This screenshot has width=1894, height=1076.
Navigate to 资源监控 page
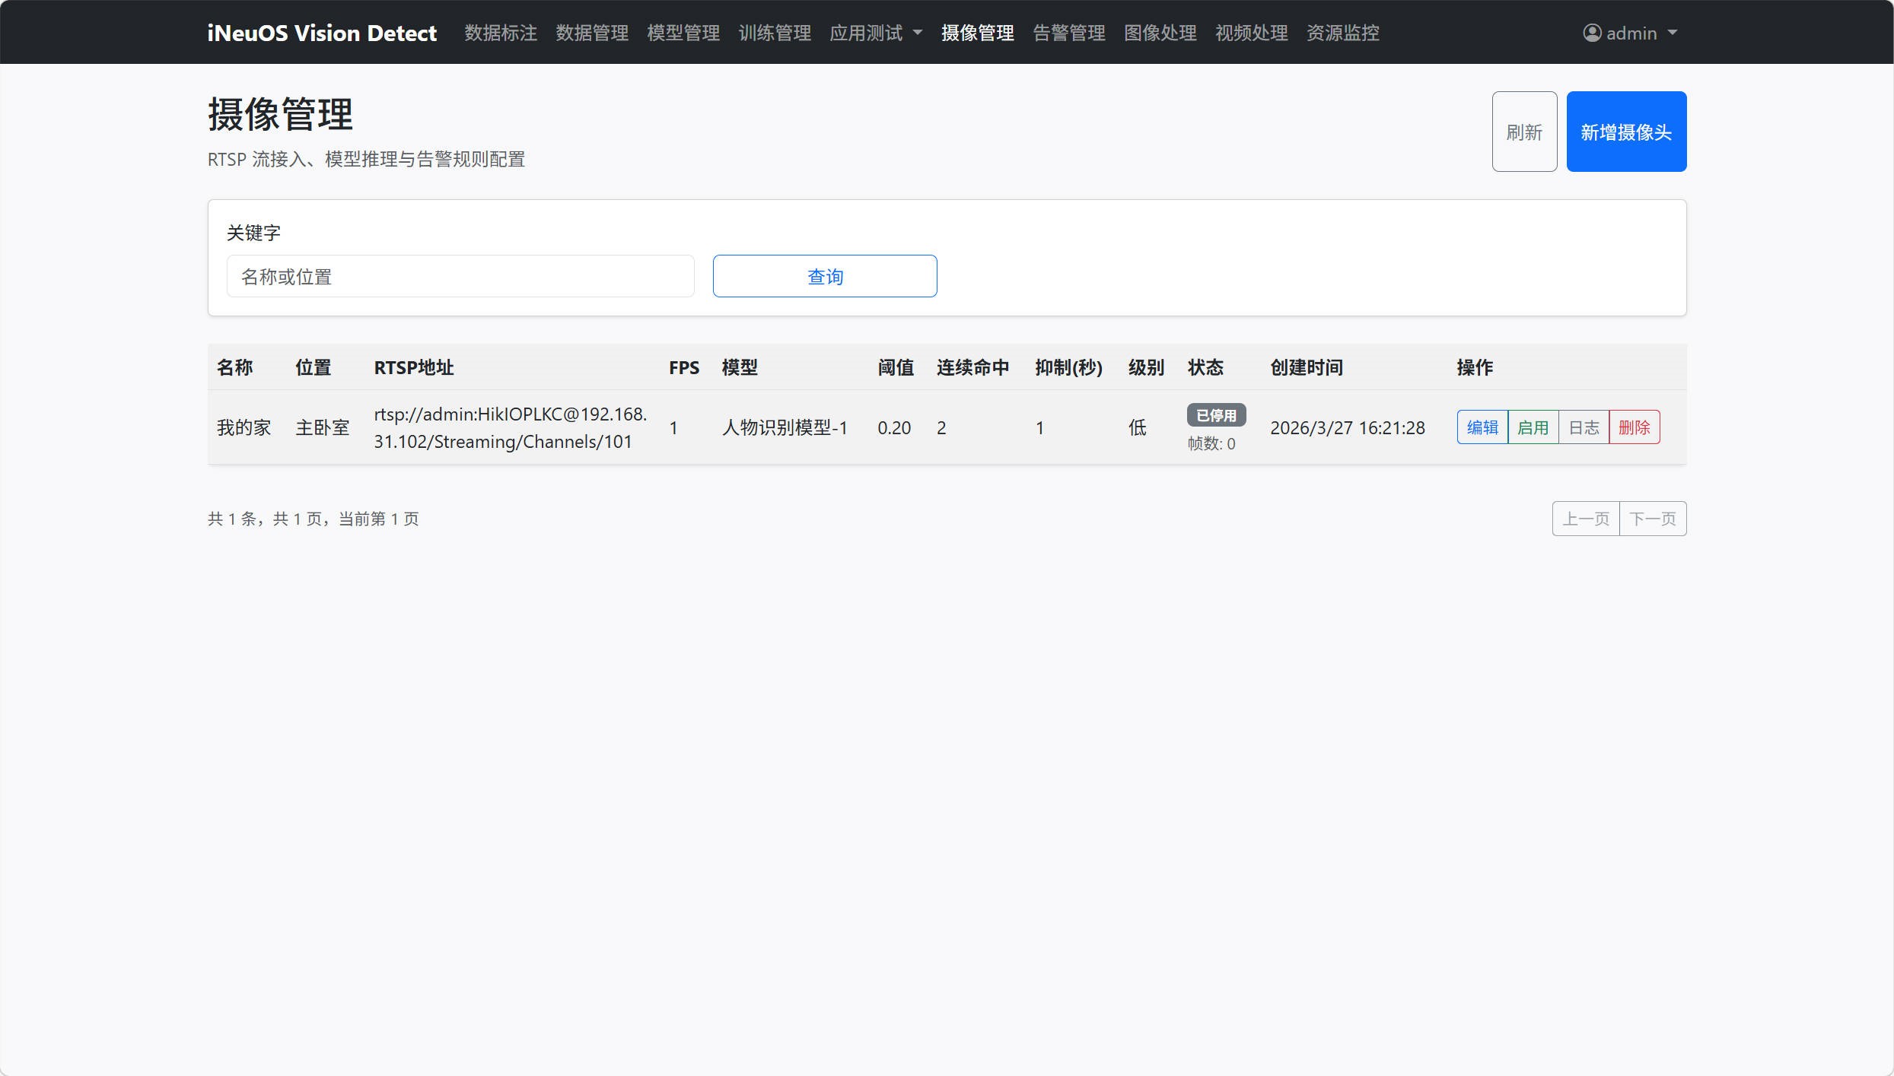coord(1342,33)
